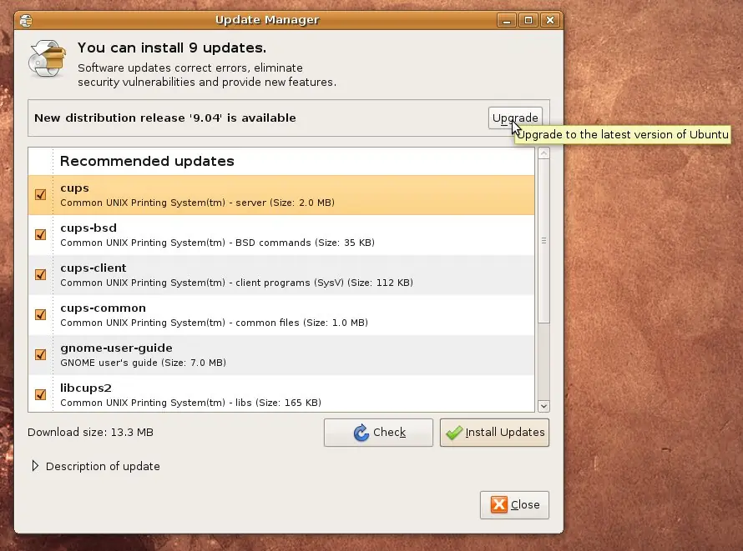
Task: Click Upgrade to get release 9.04
Action: [x=515, y=118]
